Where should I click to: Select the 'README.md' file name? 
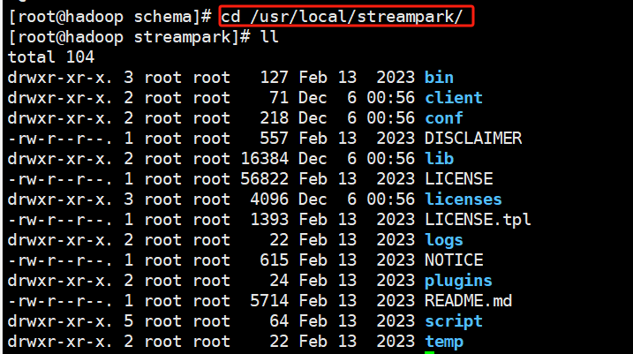point(468,301)
